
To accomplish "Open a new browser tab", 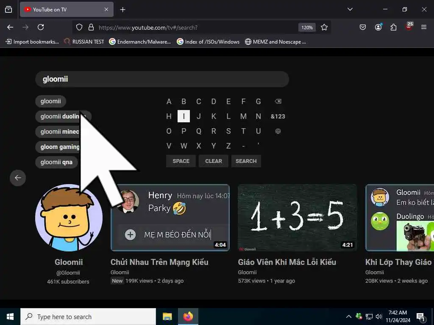I will point(122,10).
